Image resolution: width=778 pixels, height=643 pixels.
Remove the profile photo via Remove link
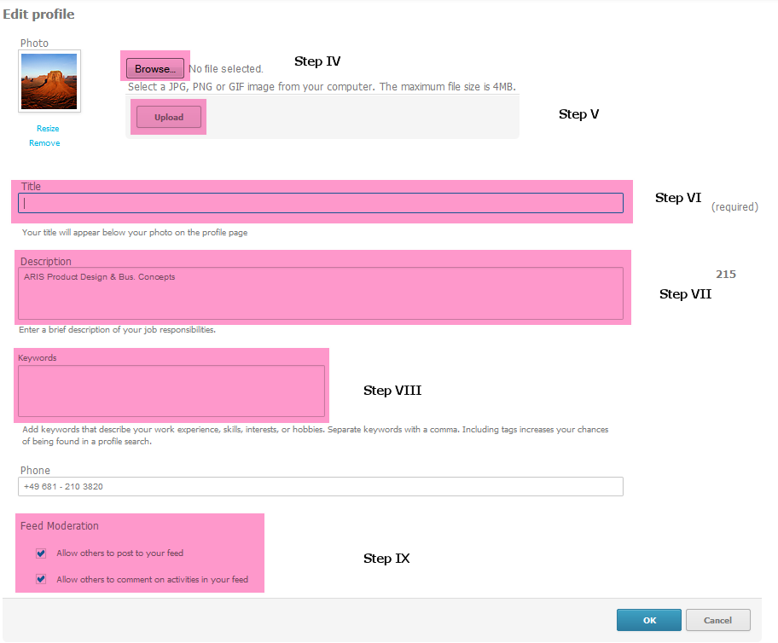coord(44,143)
